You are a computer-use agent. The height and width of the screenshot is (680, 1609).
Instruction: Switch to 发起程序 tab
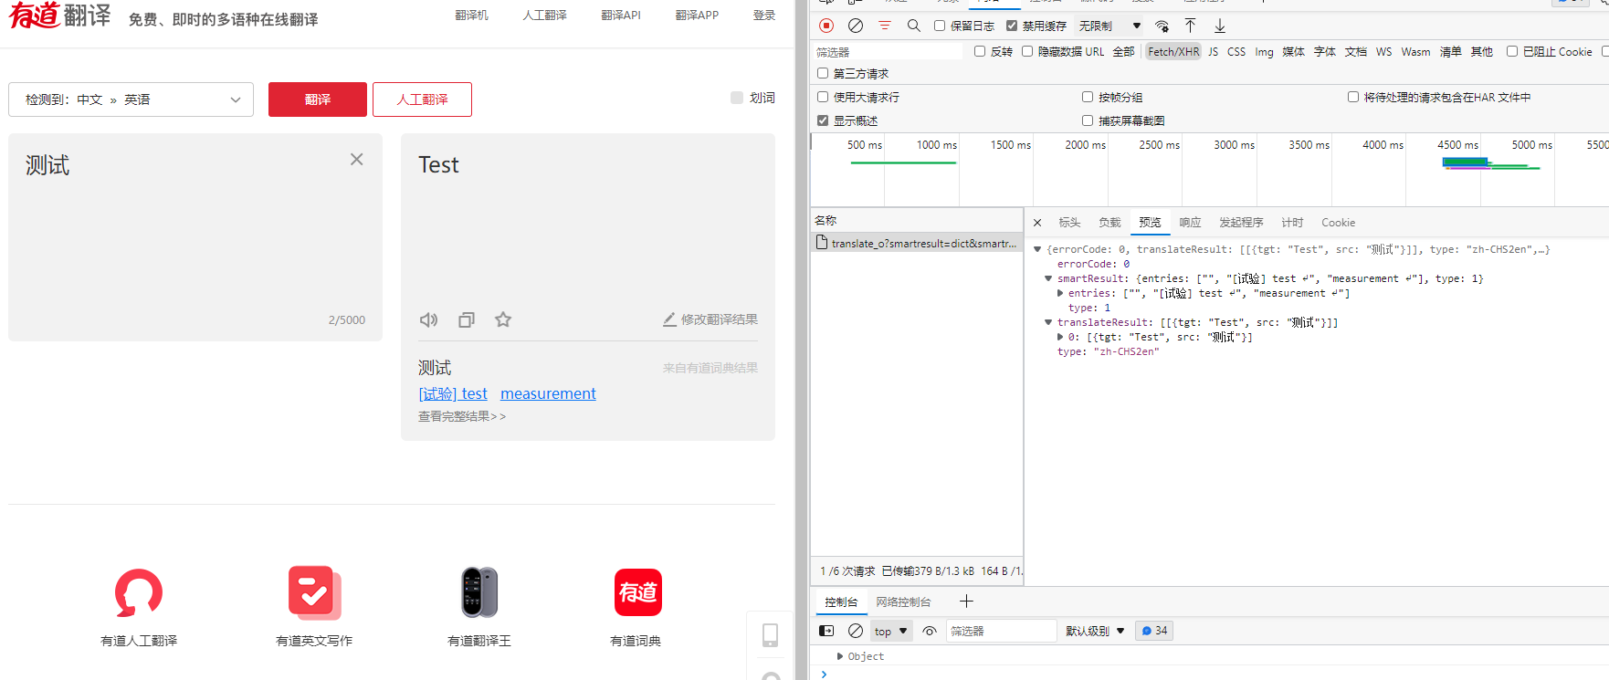click(1241, 223)
